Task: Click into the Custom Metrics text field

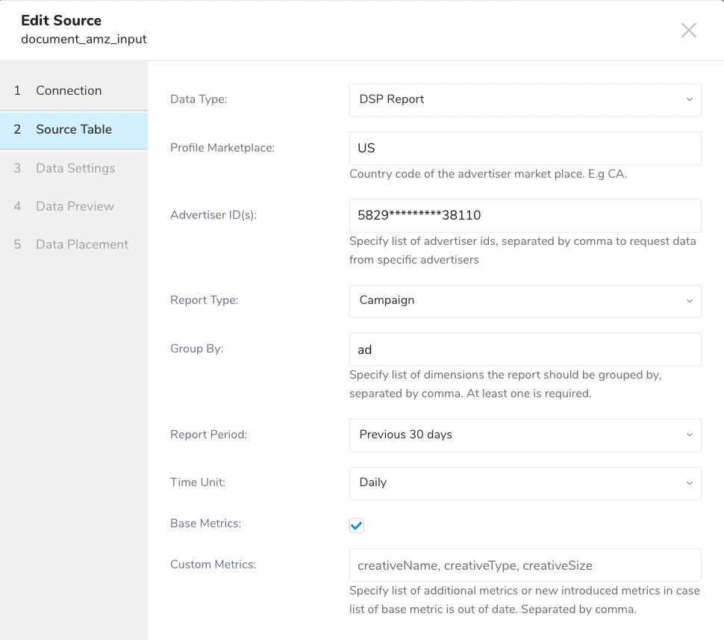Action: coord(525,565)
